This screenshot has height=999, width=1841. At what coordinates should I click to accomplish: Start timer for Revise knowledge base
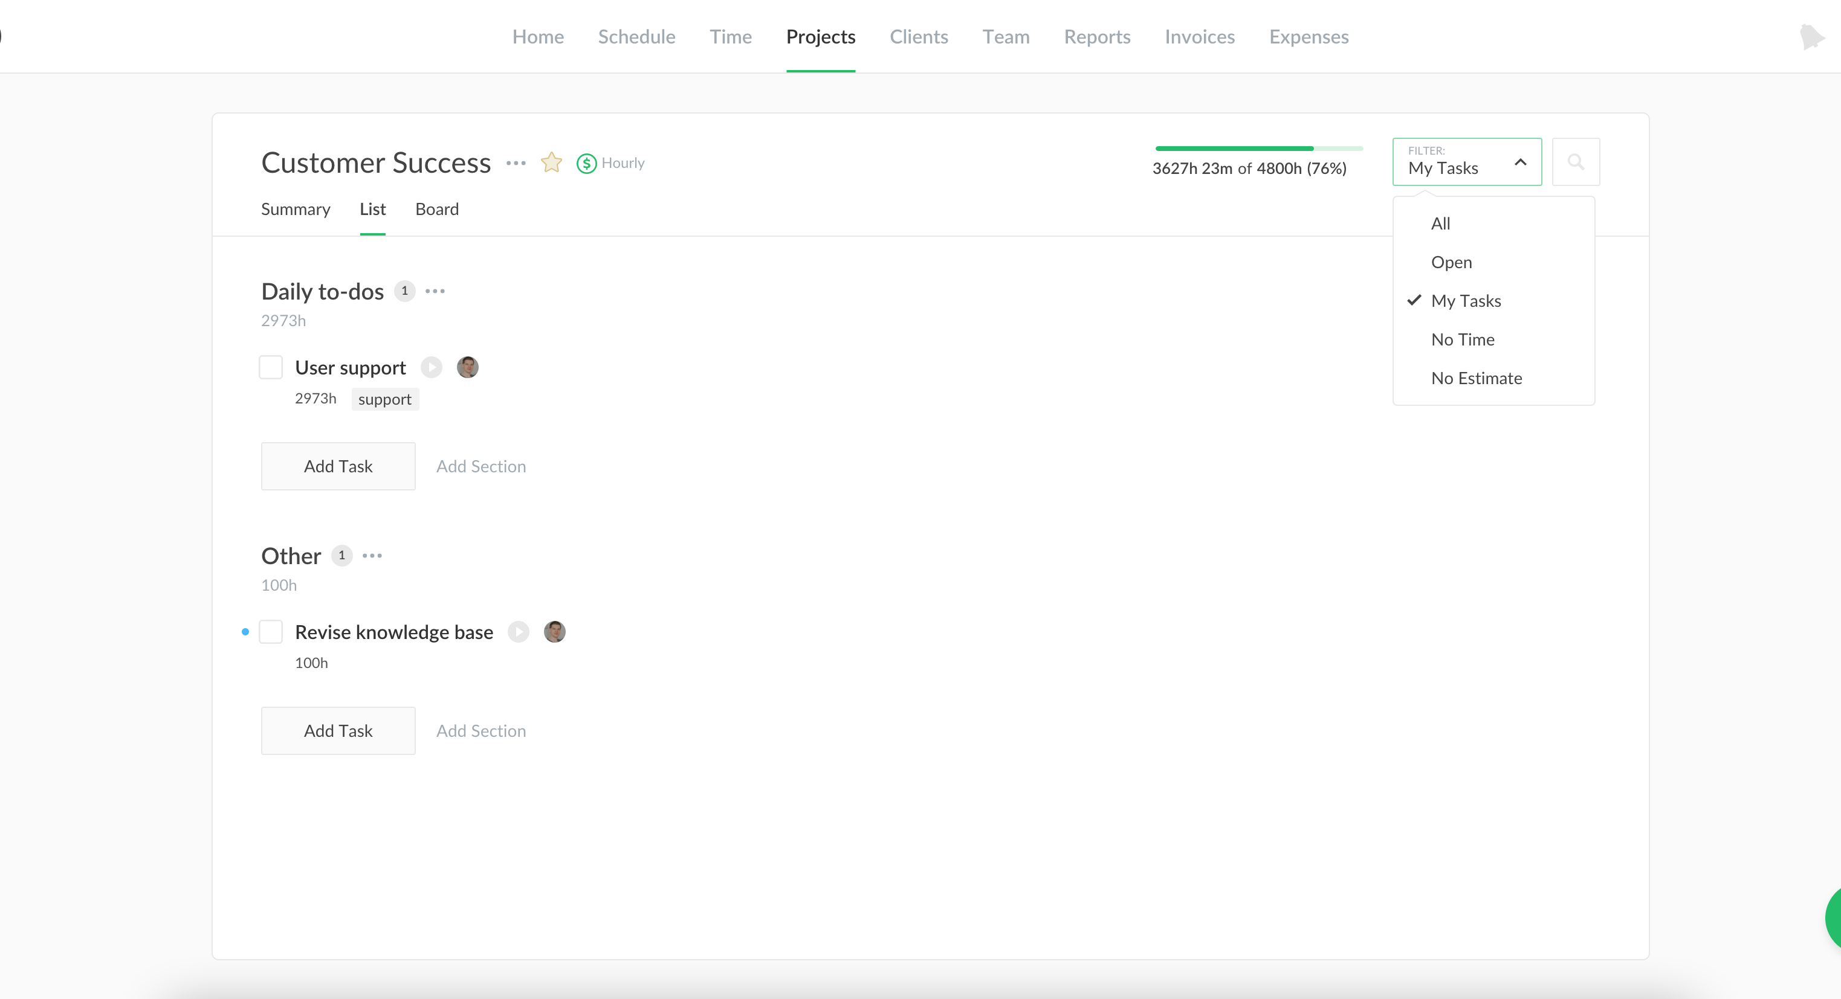click(518, 632)
